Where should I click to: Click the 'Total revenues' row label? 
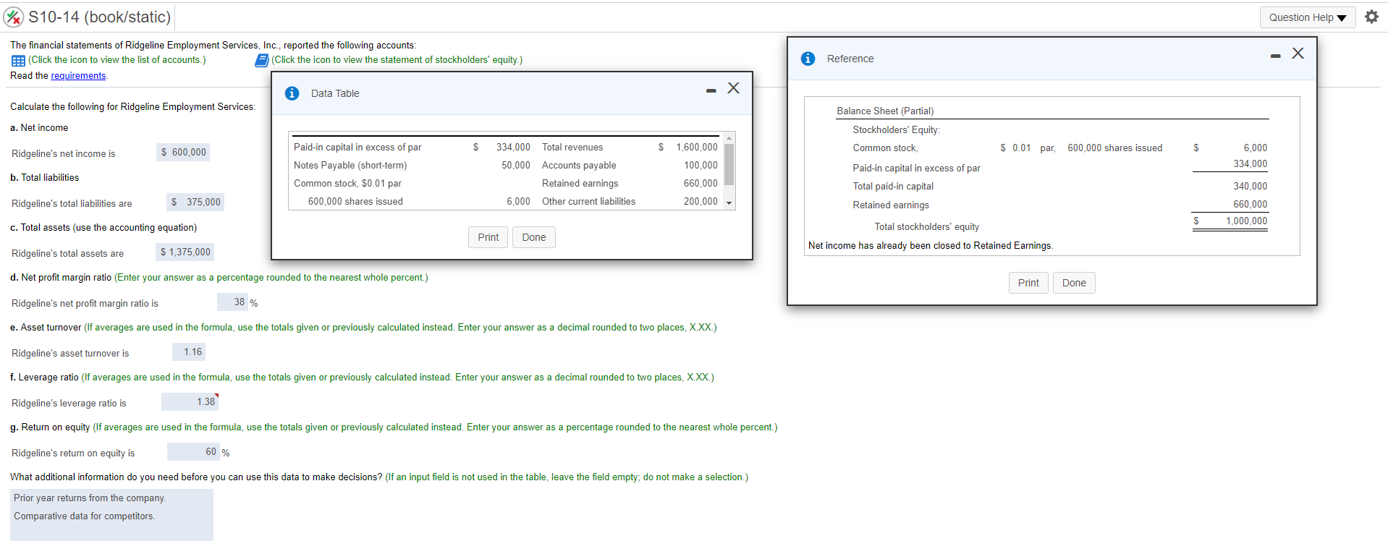coord(572,148)
